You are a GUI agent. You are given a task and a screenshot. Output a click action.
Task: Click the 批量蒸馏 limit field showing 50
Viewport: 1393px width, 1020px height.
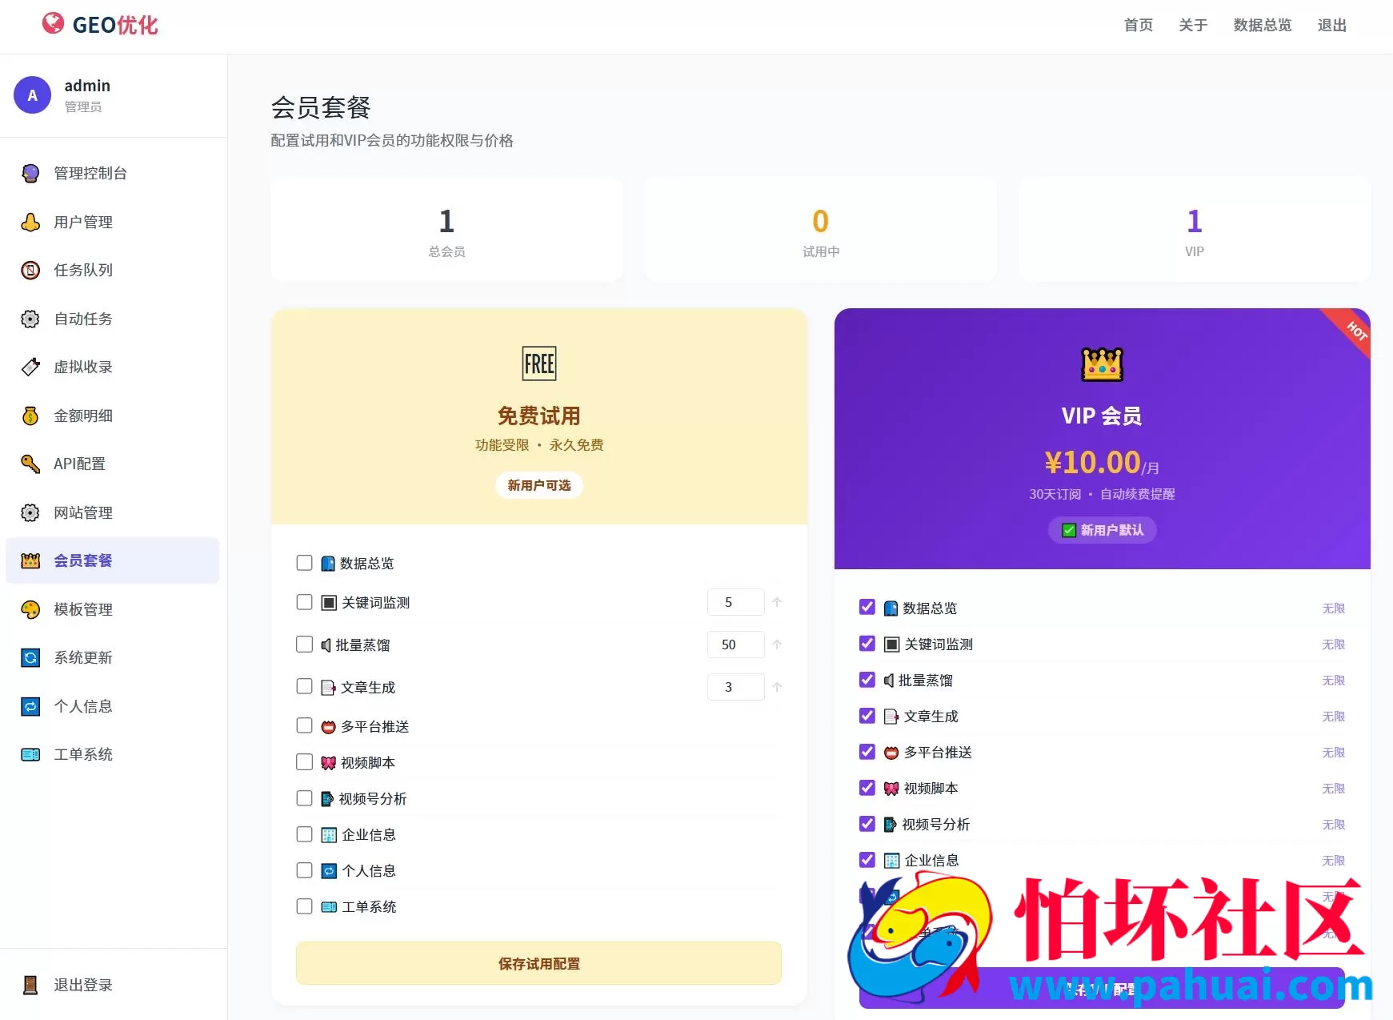click(735, 645)
